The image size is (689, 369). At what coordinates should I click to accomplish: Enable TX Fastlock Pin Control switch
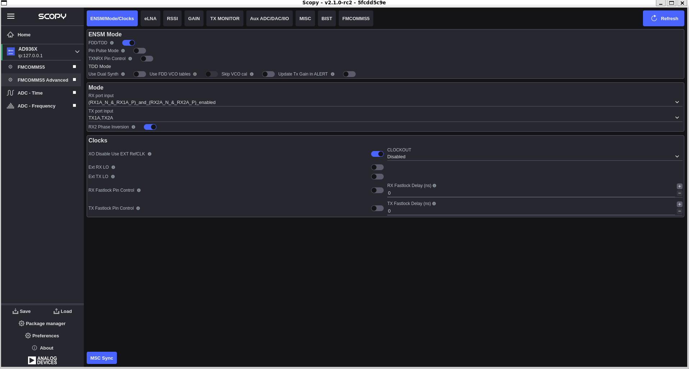377,208
